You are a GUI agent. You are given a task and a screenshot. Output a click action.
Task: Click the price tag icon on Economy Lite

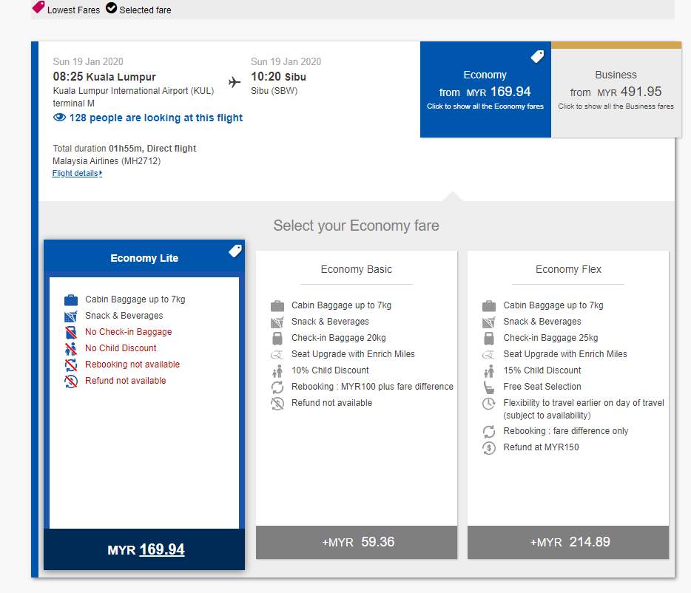point(235,251)
